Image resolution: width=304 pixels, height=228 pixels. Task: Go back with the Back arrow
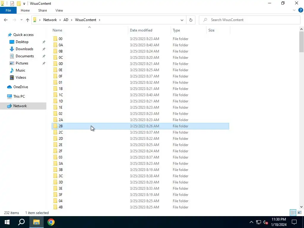pos(6,20)
